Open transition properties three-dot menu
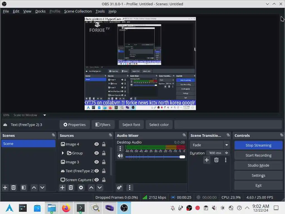285x214 pixels. pyautogui.click(x=226, y=160)
